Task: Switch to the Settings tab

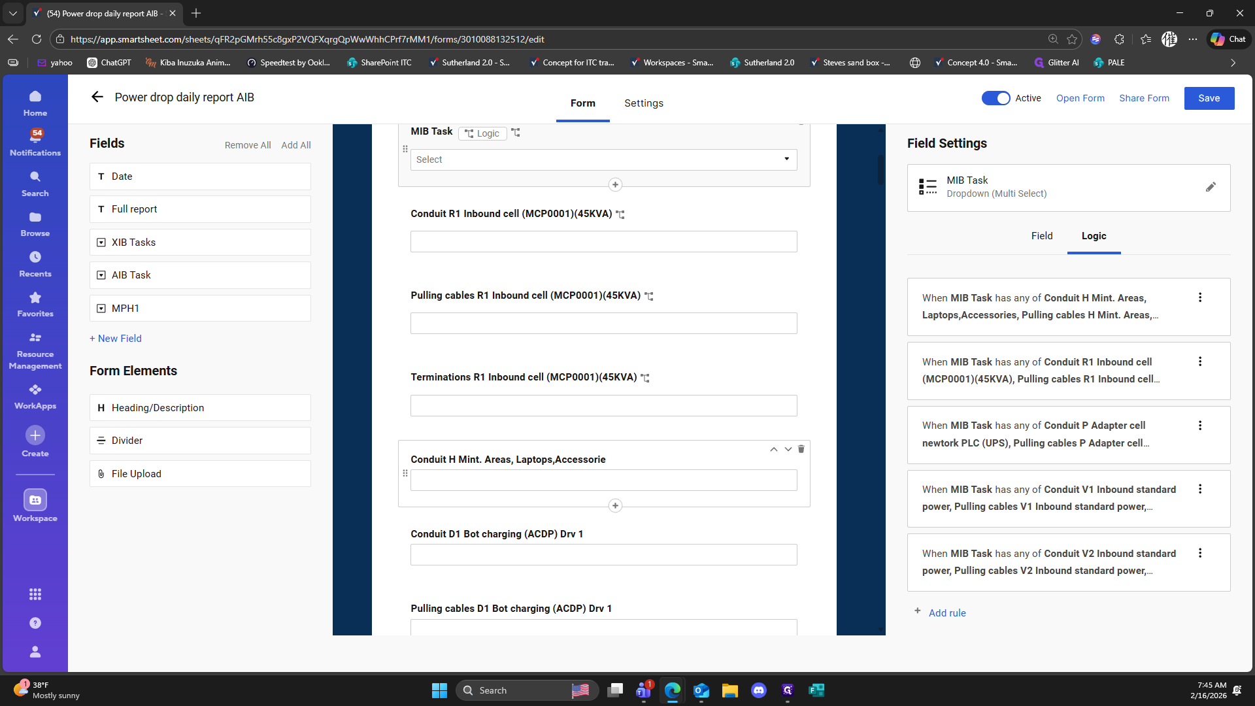Action: (643, 103)
